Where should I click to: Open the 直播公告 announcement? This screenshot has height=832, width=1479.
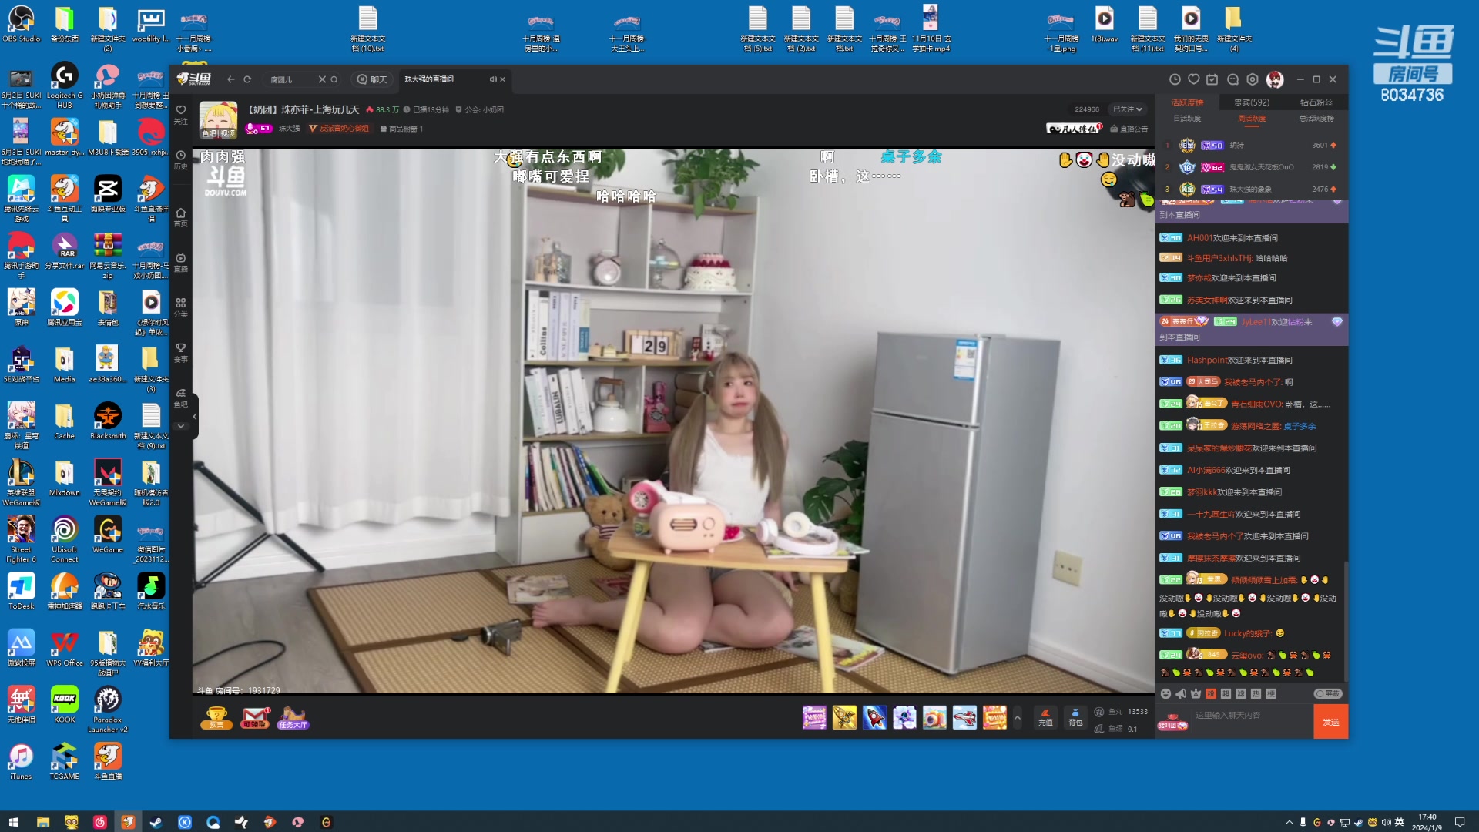point(1129,129)
